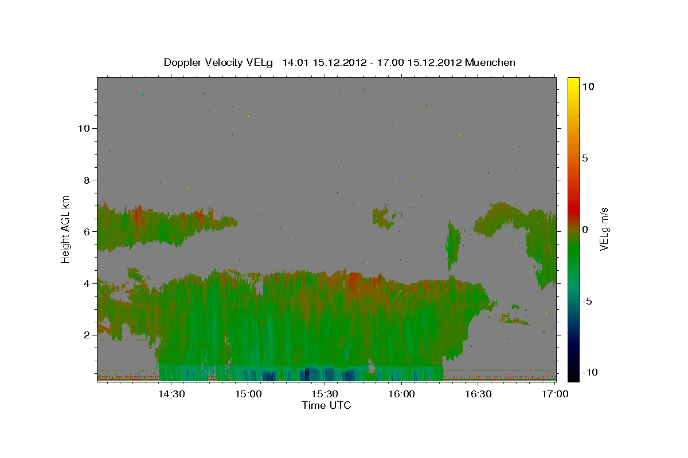Click the 16:00 time tick label
This screenshot has width=688, height=458.
tap(401, 394)
